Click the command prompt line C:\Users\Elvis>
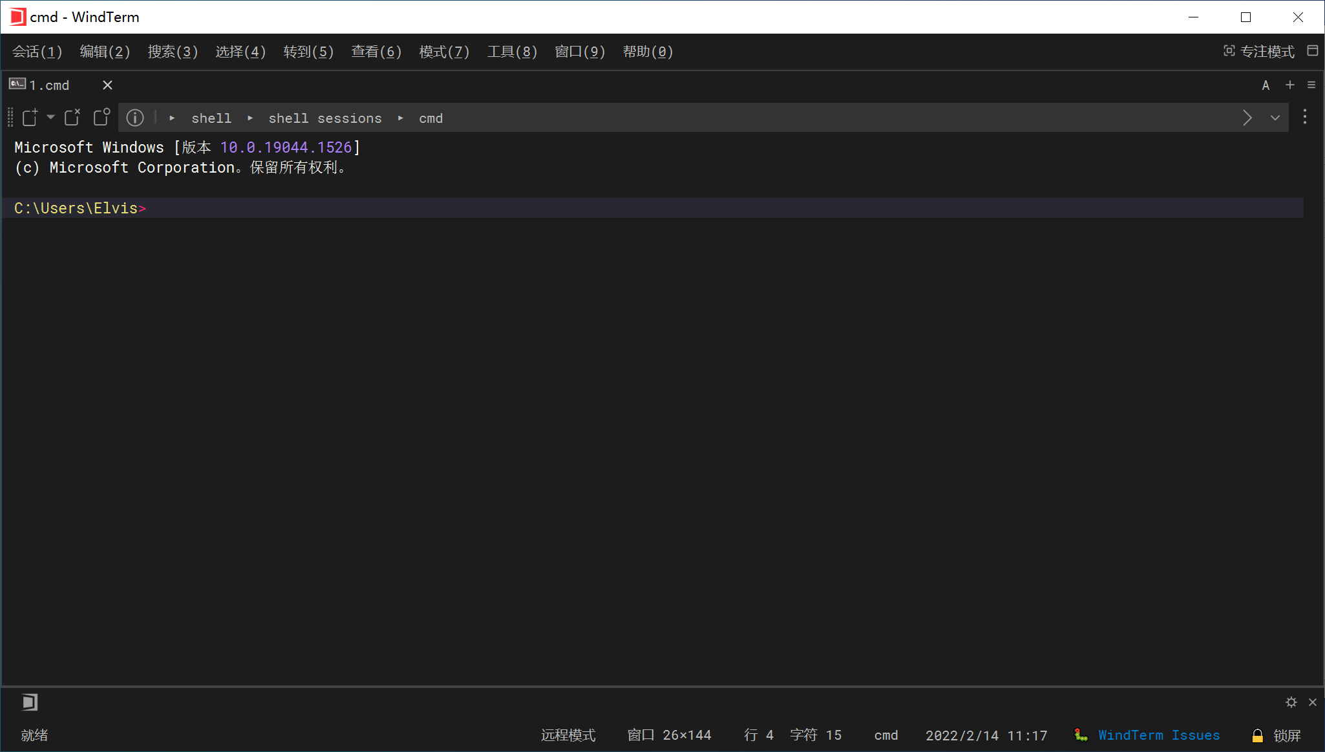 81,208
